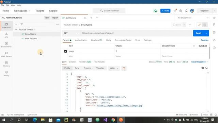Open the Console in status bar
The height and width of the screenshot is (123, 218).
[x=32, y=115]
